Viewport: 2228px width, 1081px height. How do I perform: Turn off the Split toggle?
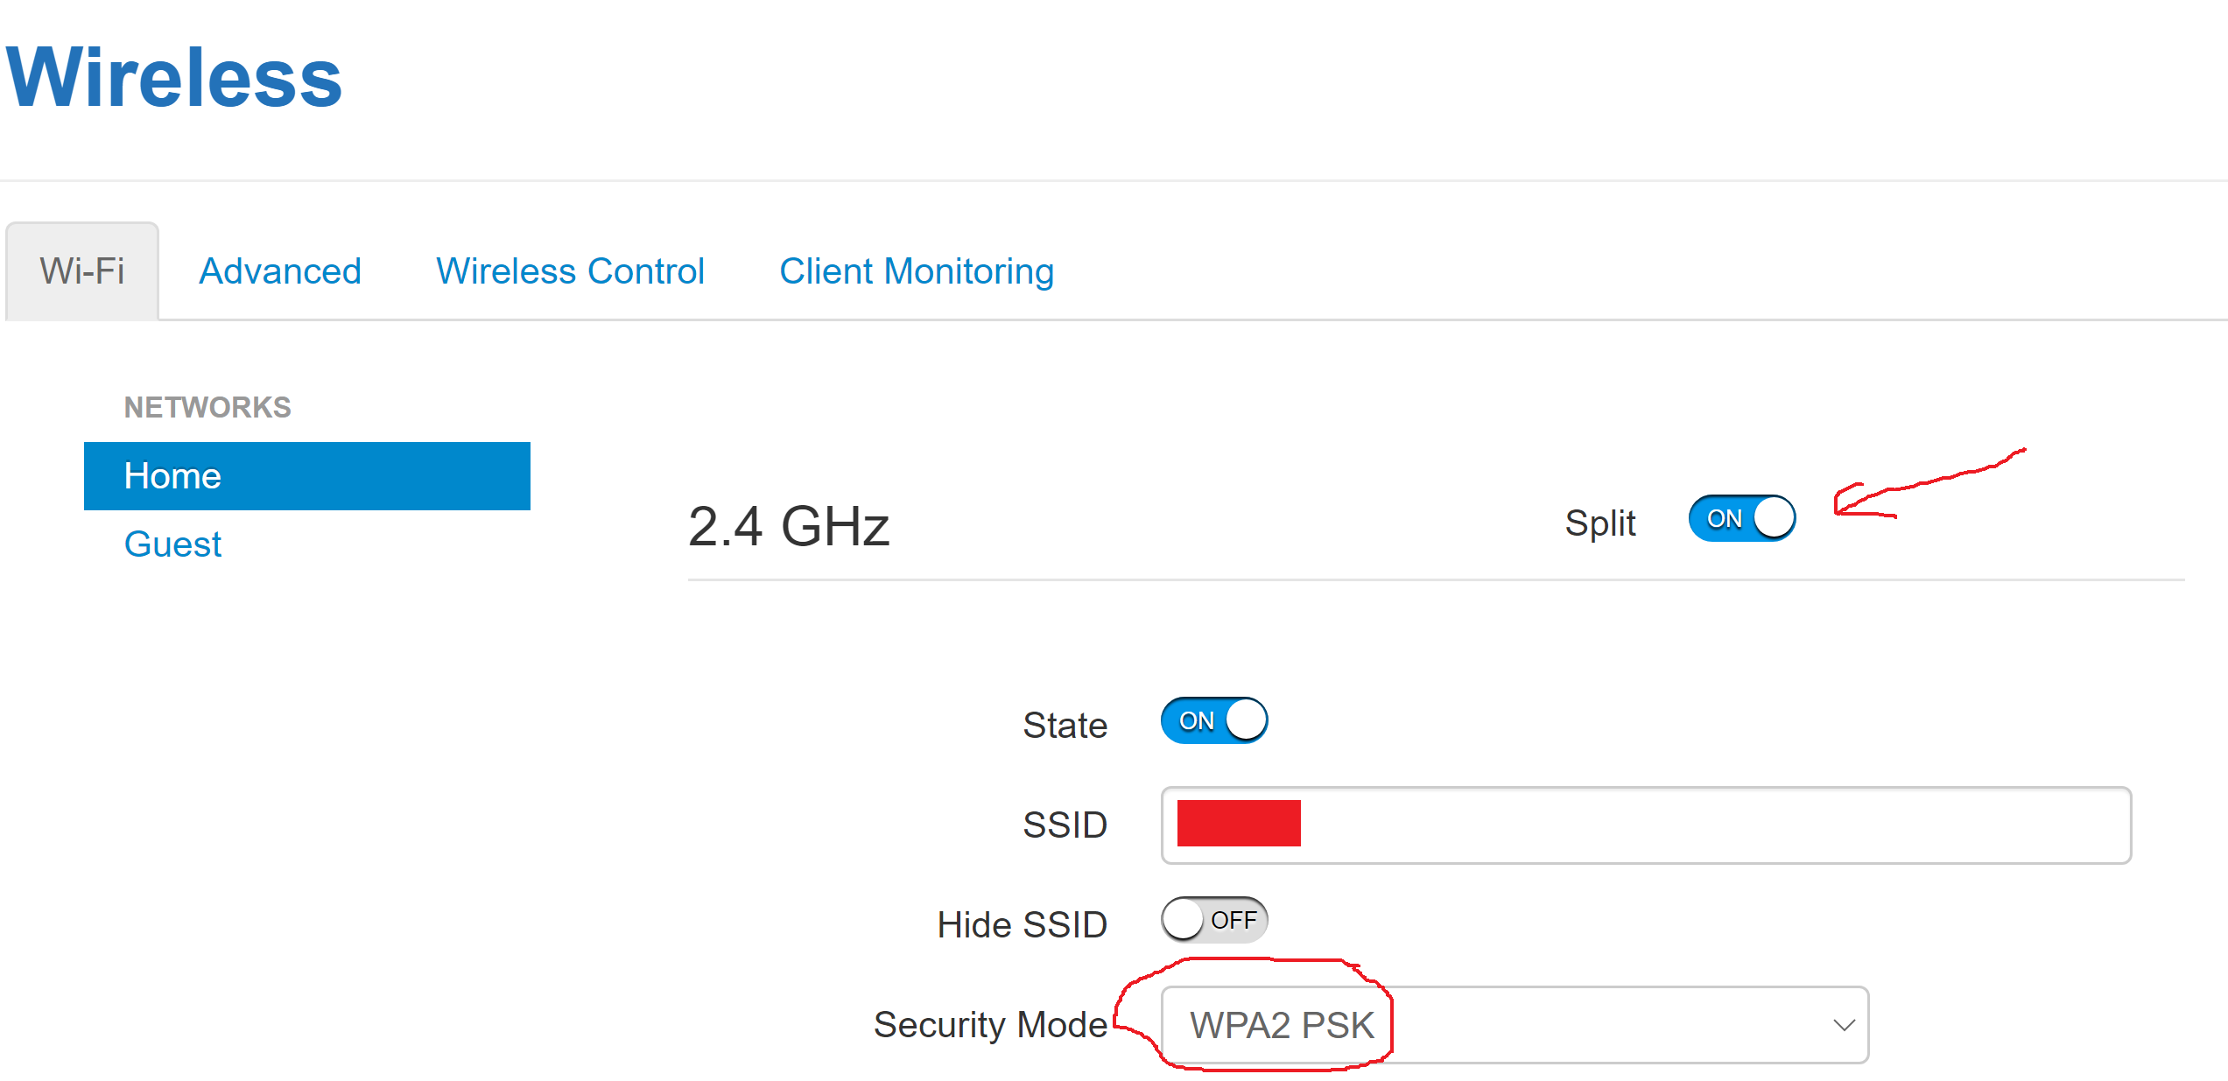[1741, 518]
